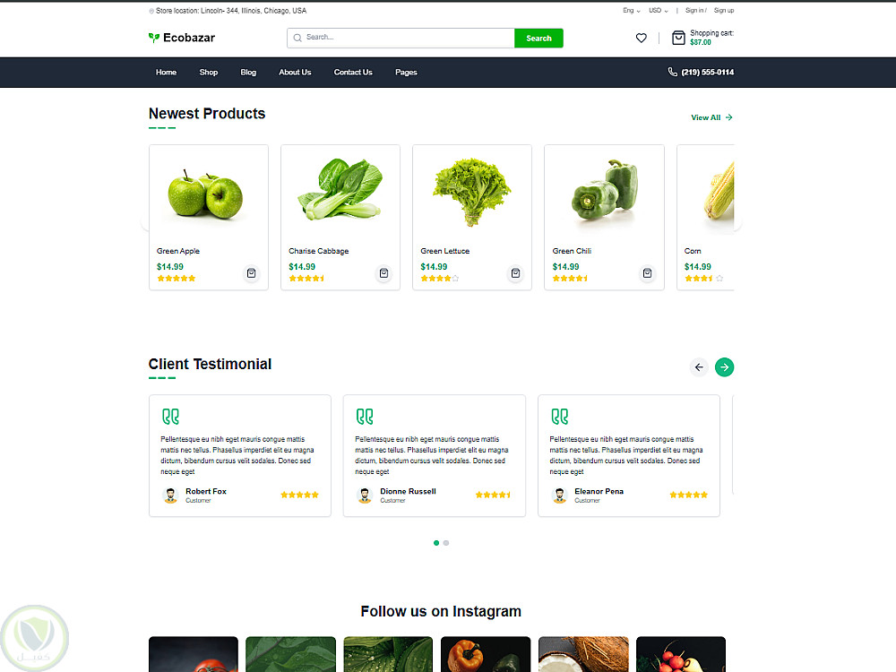This screenshot has width=896, height=672.
Task: Show previous testimonial with left arrow
Action: [x=699, y=366]
